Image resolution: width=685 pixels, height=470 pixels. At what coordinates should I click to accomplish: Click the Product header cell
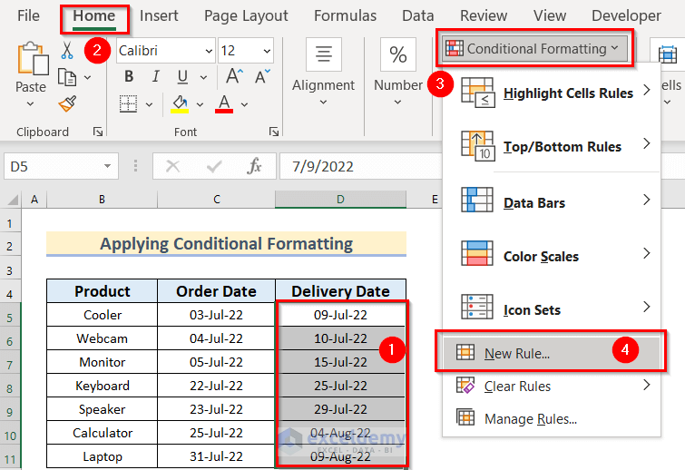tap(103, 291)
